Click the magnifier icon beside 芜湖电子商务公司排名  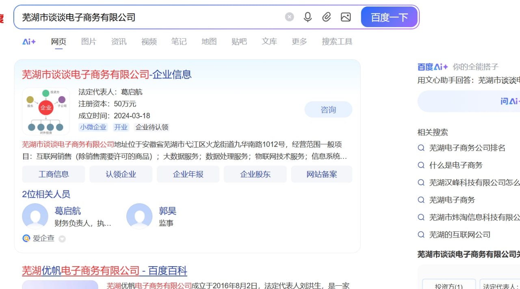click(x=421, y=148)
